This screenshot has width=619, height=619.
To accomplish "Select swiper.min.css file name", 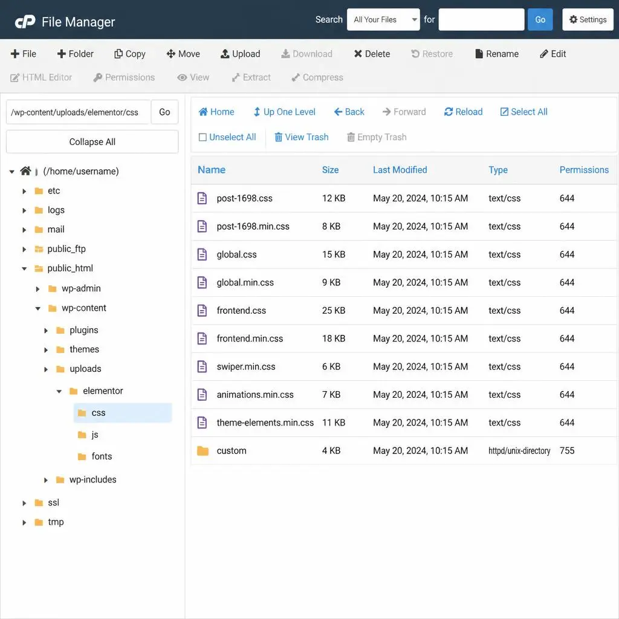I will 246,366.
